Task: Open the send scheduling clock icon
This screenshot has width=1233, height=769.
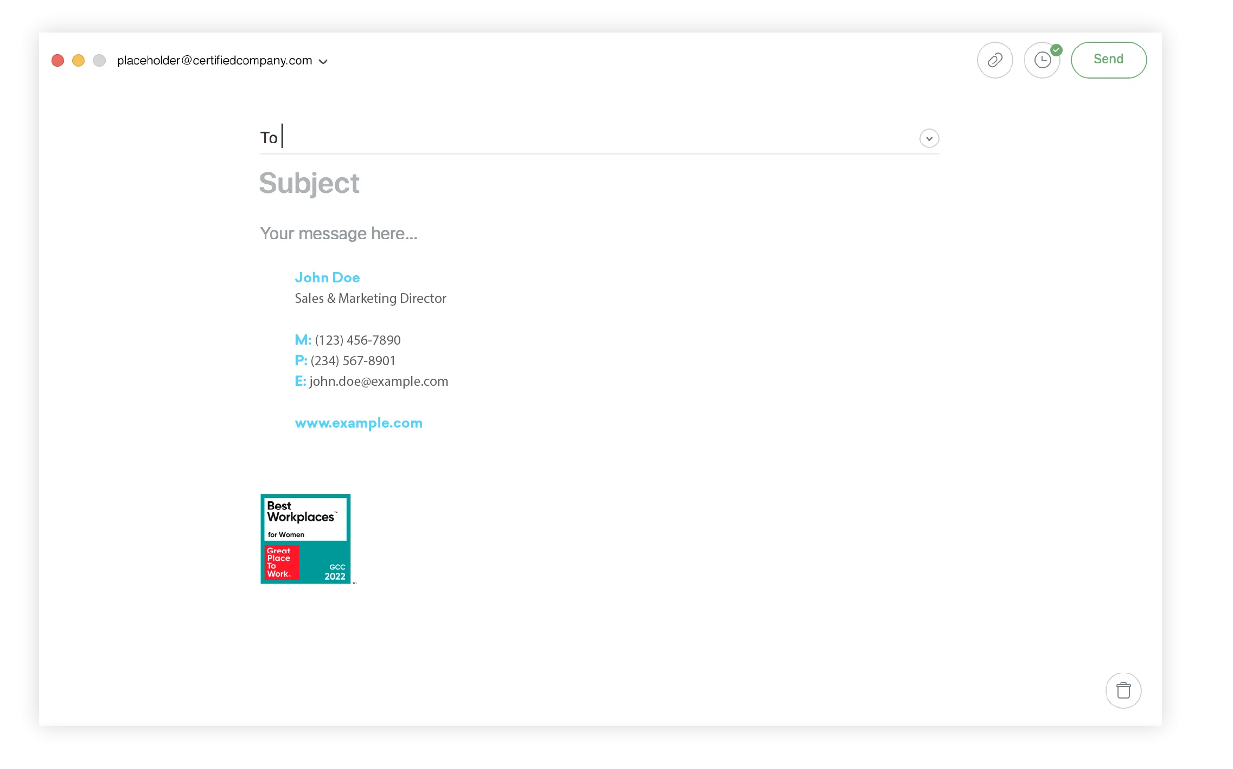Action: pos(1042,60)
